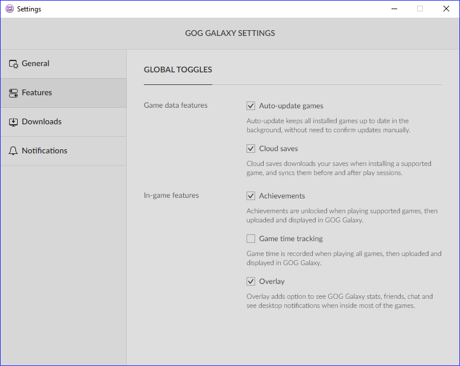Click the Features toggles icon in sidebar
The height and width of the screenshot is (366, 460).
pyautogui.click(x=13, y=93)
